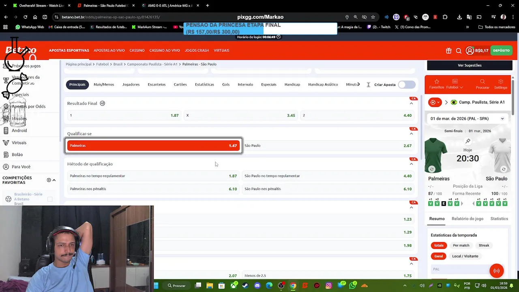Image resolution: width=519 pixels, height=292 pixels.
Task: Click Criar Aposta ruler icon
Action: 369,85
